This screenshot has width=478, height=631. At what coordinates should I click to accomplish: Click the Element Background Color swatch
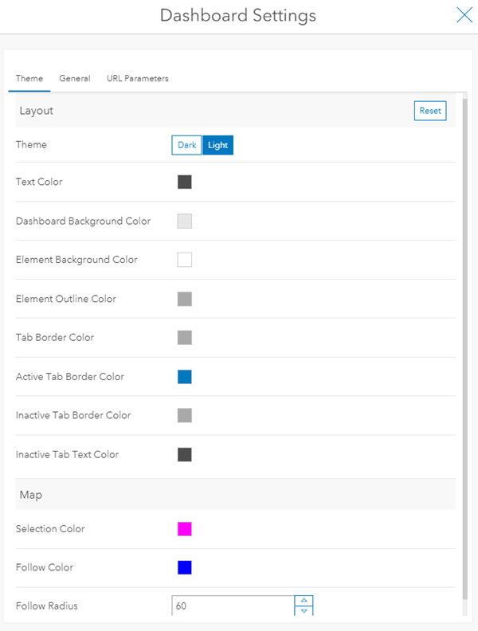click(185, 260)
